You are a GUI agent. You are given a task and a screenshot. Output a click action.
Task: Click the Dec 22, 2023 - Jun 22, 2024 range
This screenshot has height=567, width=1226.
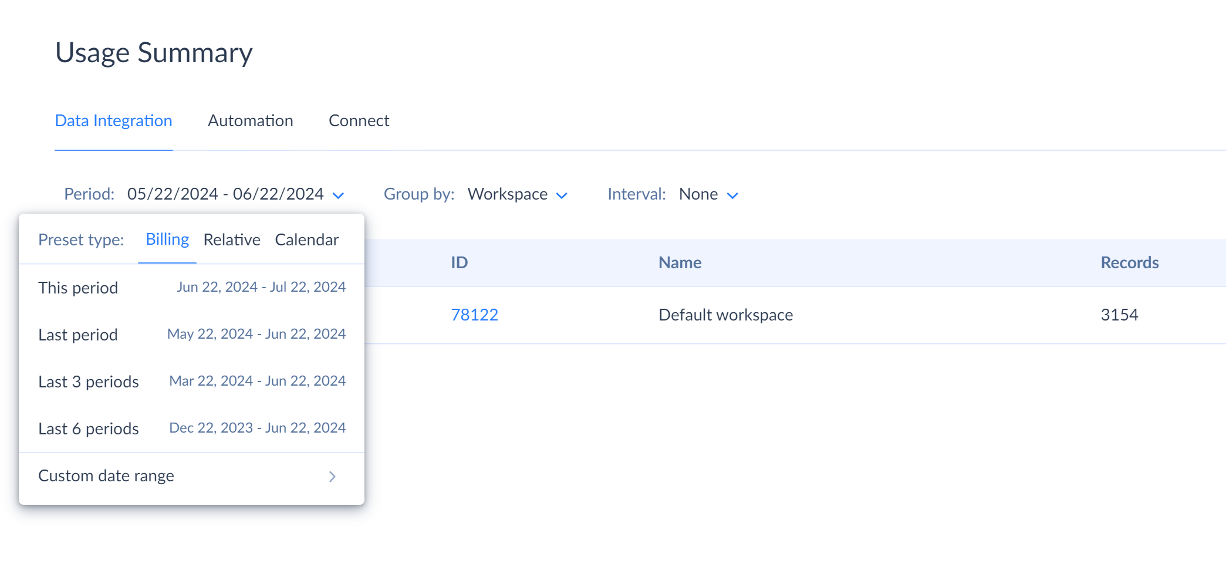[x=257, y=428]
